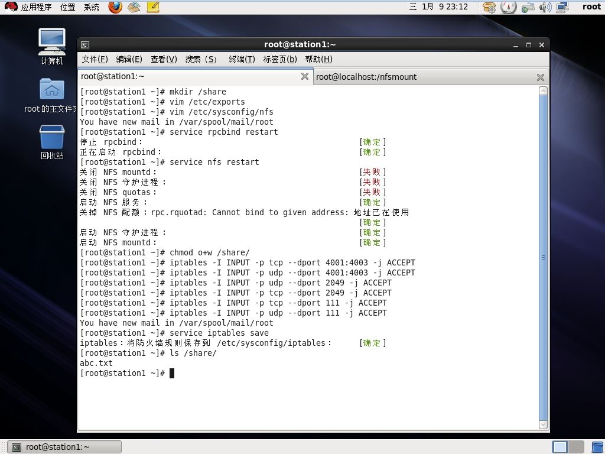The width and height of the screenshot is (605, 454).
Task: Click the round gauge tray icon
Action: pyautogui.click(x=508, y=7)
